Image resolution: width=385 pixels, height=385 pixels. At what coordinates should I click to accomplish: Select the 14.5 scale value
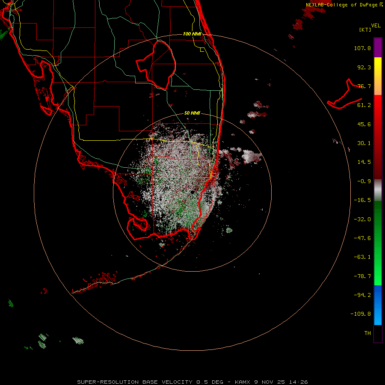point(364,162)
